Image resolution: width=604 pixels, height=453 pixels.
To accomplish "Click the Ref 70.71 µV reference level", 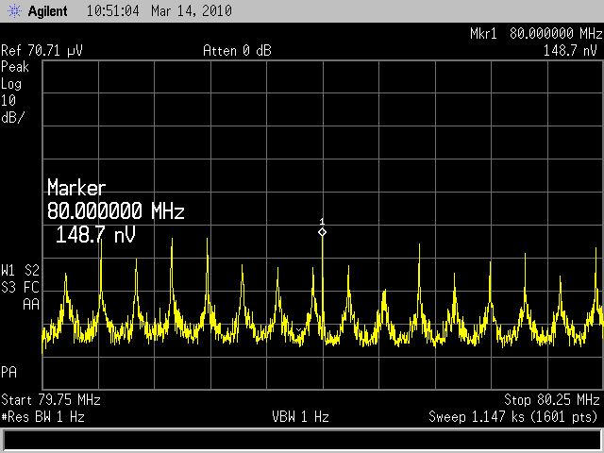I will point(41,50).
